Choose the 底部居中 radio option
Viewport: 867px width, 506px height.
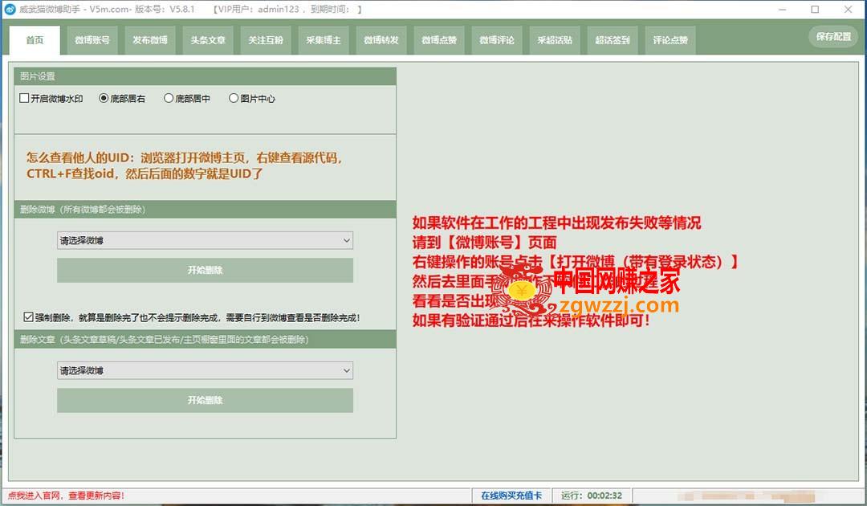click(x=187, y=99)
